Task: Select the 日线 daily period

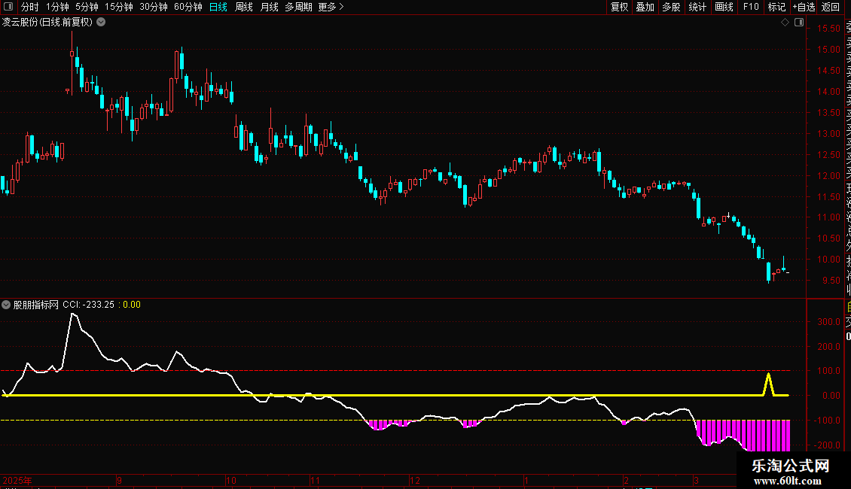Action: point(218,7)
